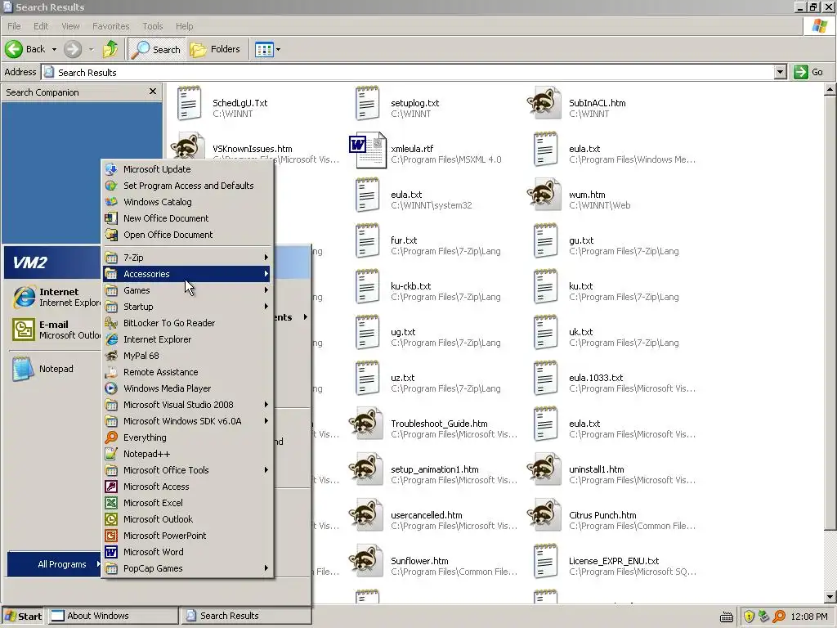Start Microsoft Outlook from All Programs list
Image resolution: width=837 pixels, height=628 pixels.
187,519
